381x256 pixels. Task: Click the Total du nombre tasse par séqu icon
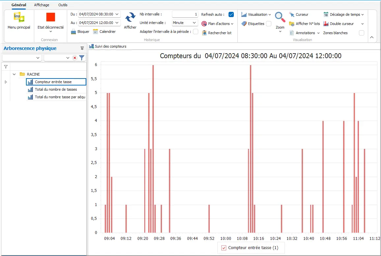click(30, 97)
